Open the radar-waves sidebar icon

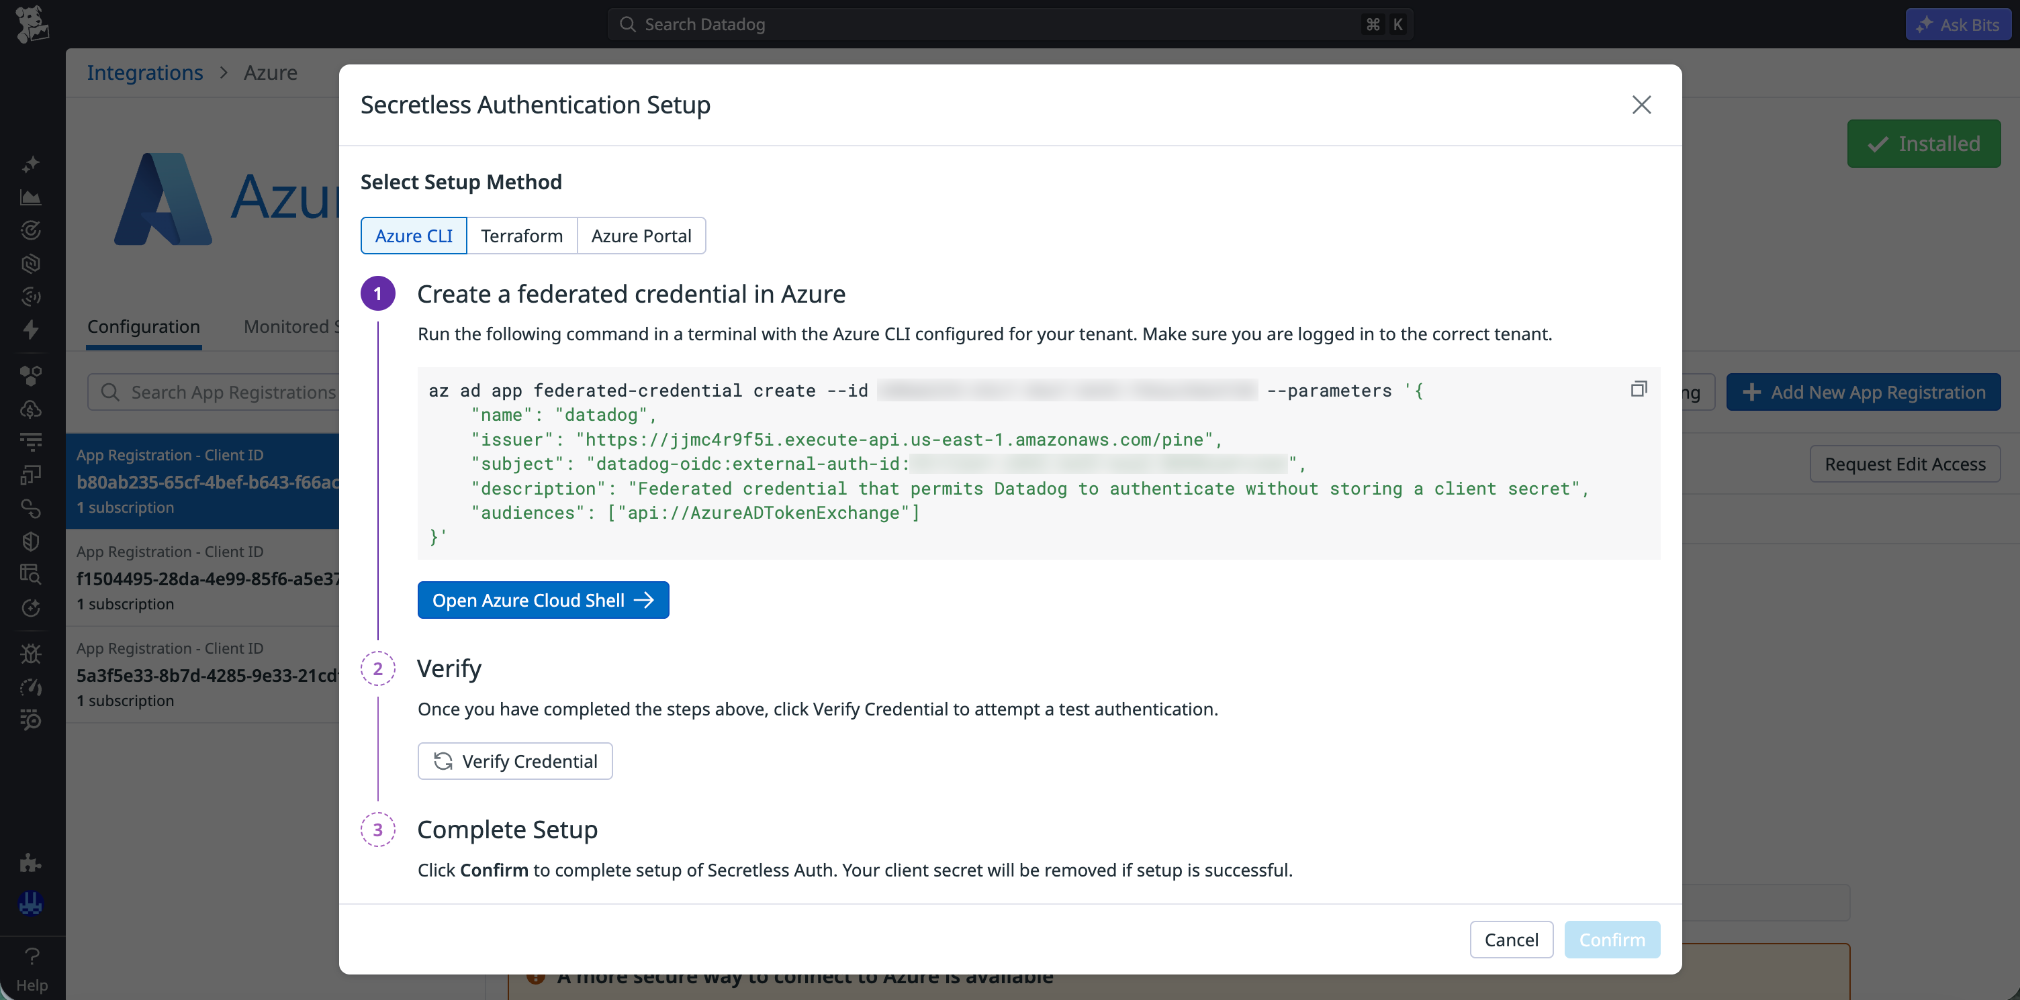click(x=31, y=296)
